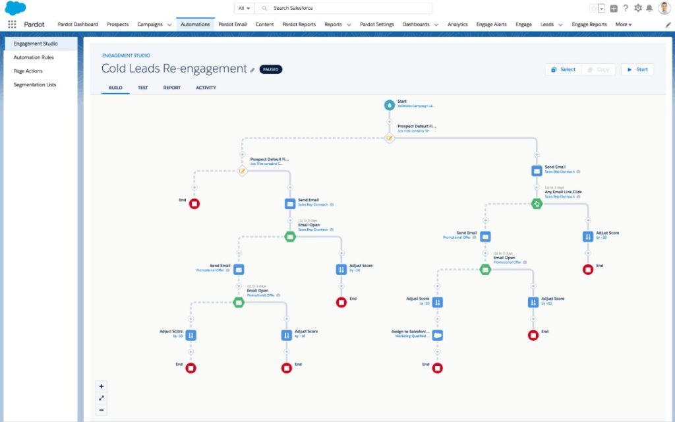Select the Adjust Score by -10 node at bottom left

(191, 335)
